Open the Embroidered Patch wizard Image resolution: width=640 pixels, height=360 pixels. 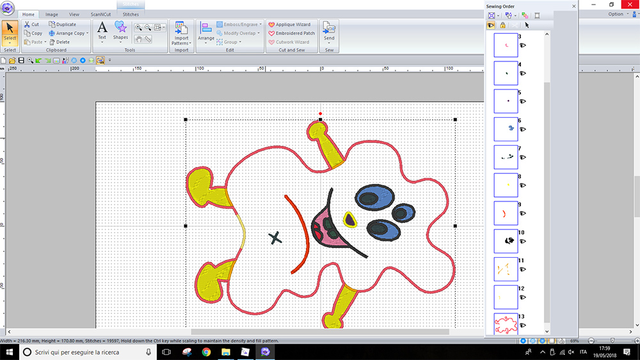[291, 33]
